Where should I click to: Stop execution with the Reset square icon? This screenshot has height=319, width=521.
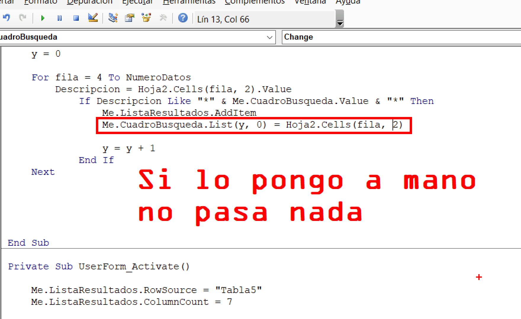(76, 18)
